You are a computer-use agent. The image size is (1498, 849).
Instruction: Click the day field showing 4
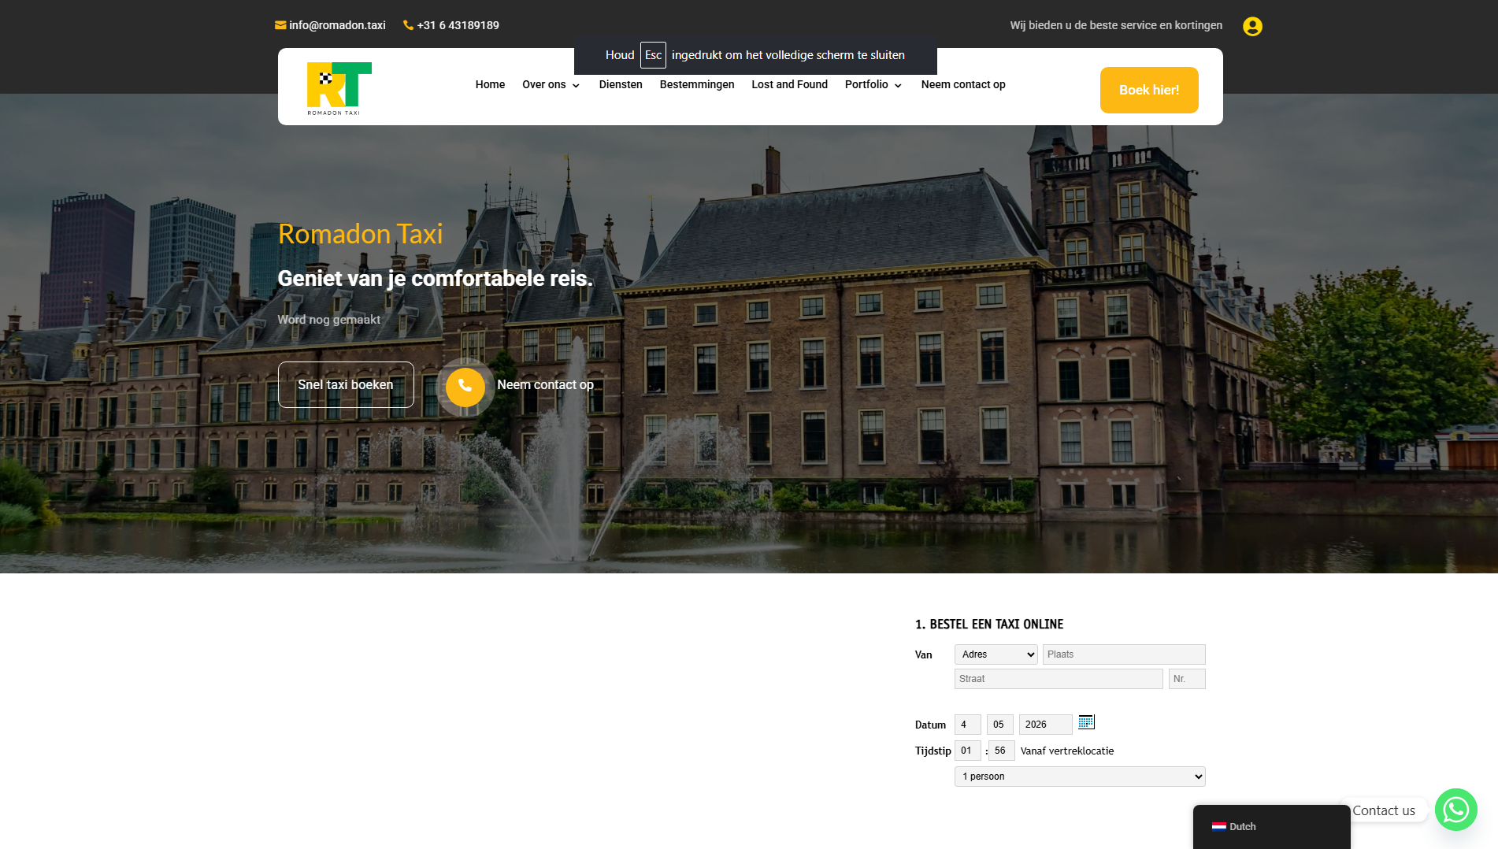967,725
